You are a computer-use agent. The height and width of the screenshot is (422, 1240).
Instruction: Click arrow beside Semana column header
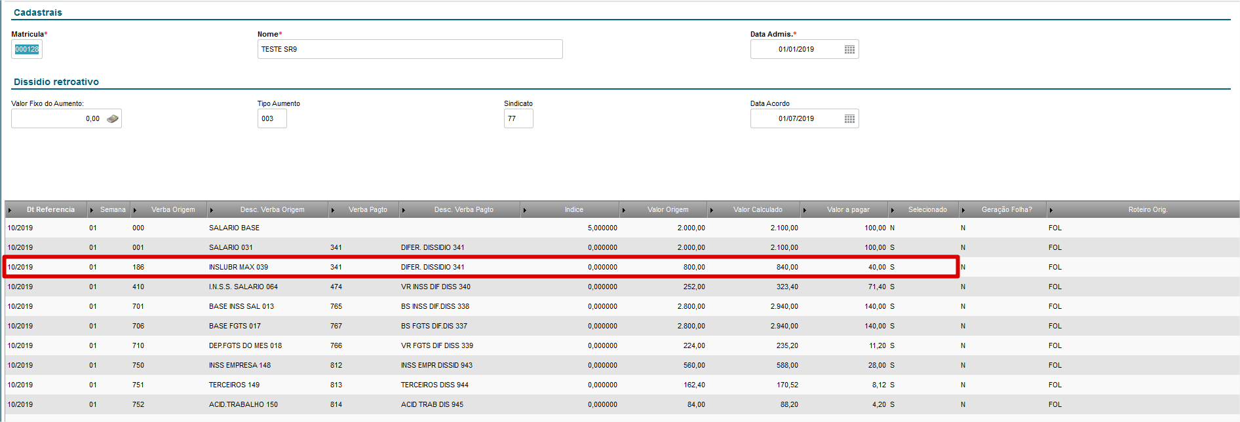[x=92, y=210]
